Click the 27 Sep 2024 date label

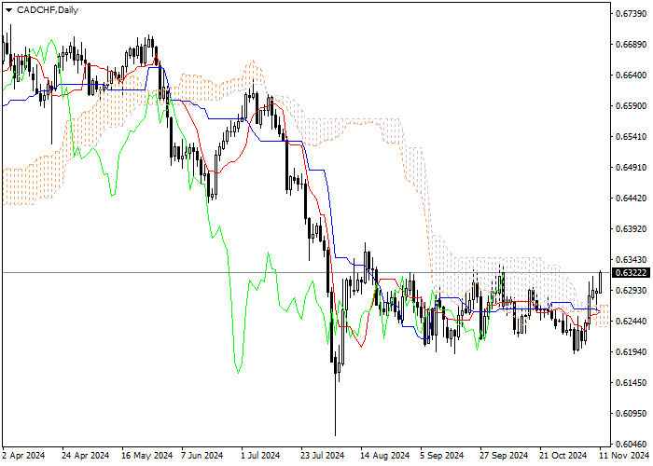504,456
